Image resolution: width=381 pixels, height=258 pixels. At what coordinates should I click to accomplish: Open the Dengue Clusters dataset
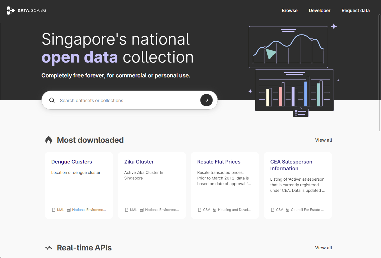point(72,162)
